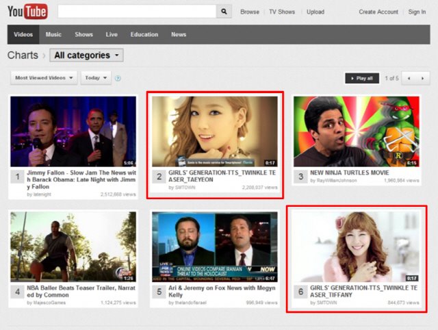Viewport: 438px width, 330px height.
Task: Click the '844,673 views' count
Action: coord(403,303)
